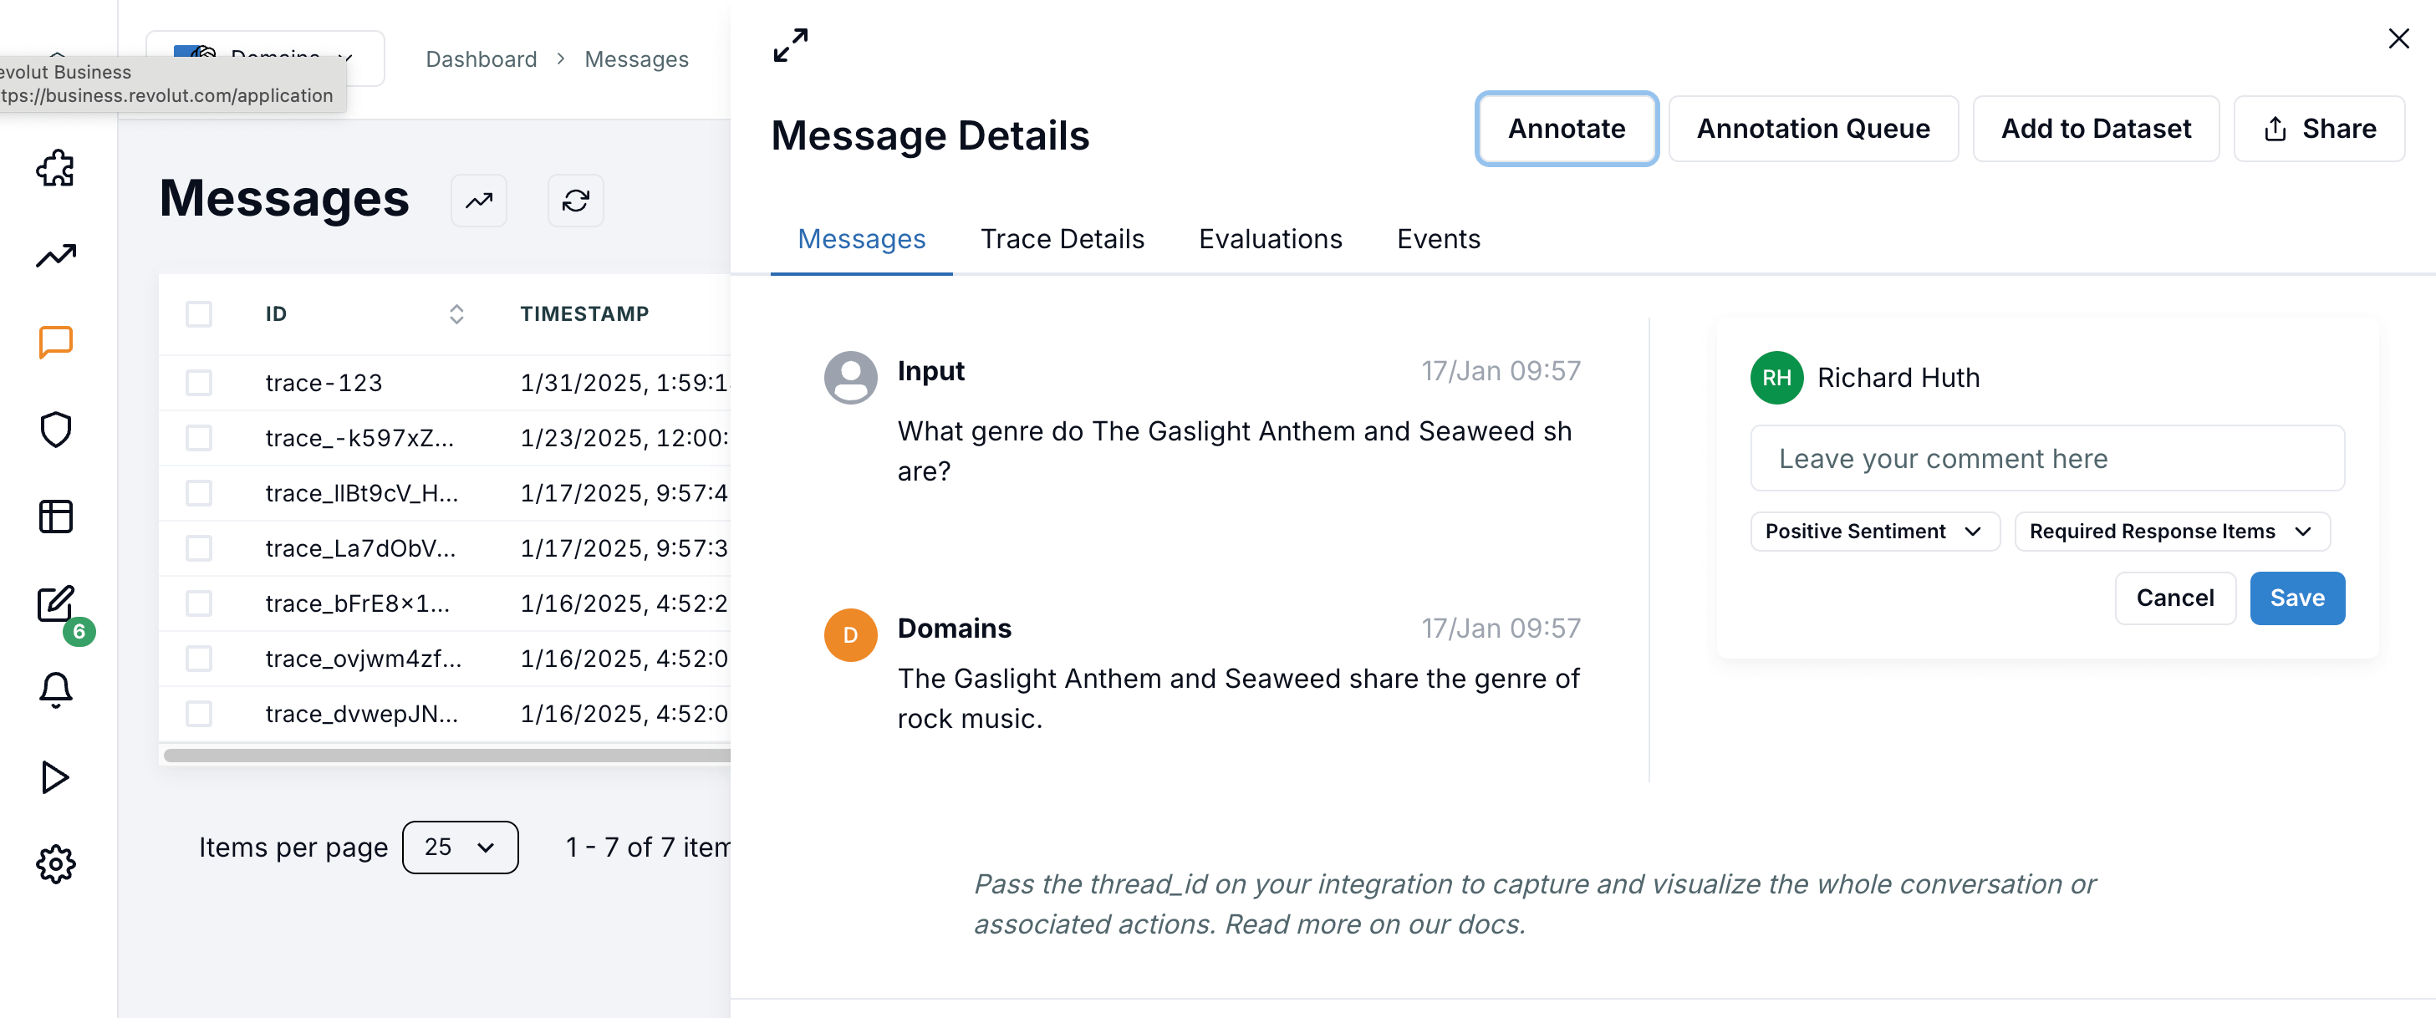Image resolution: width=2436 pixels, height=1018 pixels.
Task: Switch to the Trace Details tab
Action: click(1062, 239)
